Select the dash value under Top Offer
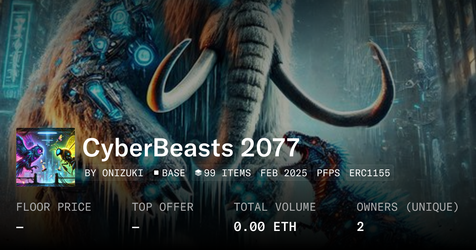This screenshot has width=476, height=250. tap(136, 227)
